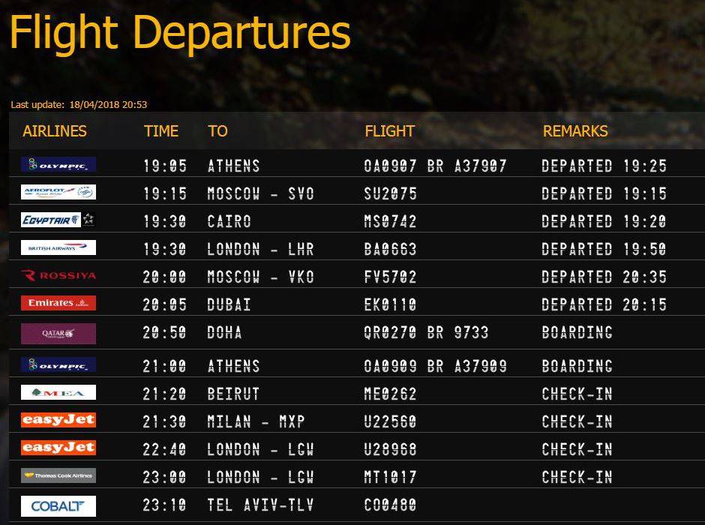Click the FLIGHT column header
This screenshot has height=525, width=705.
click(390, 131)
